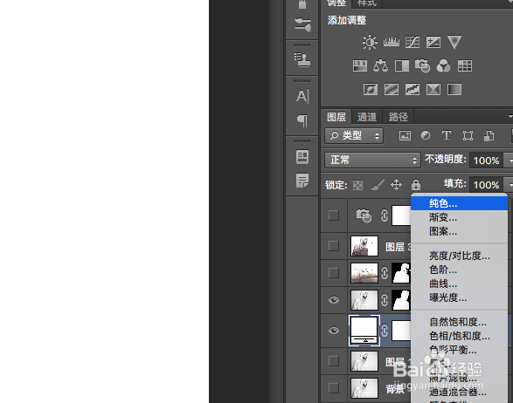Lock all with padlock icon
513x403 pixels.
[416, 185]
